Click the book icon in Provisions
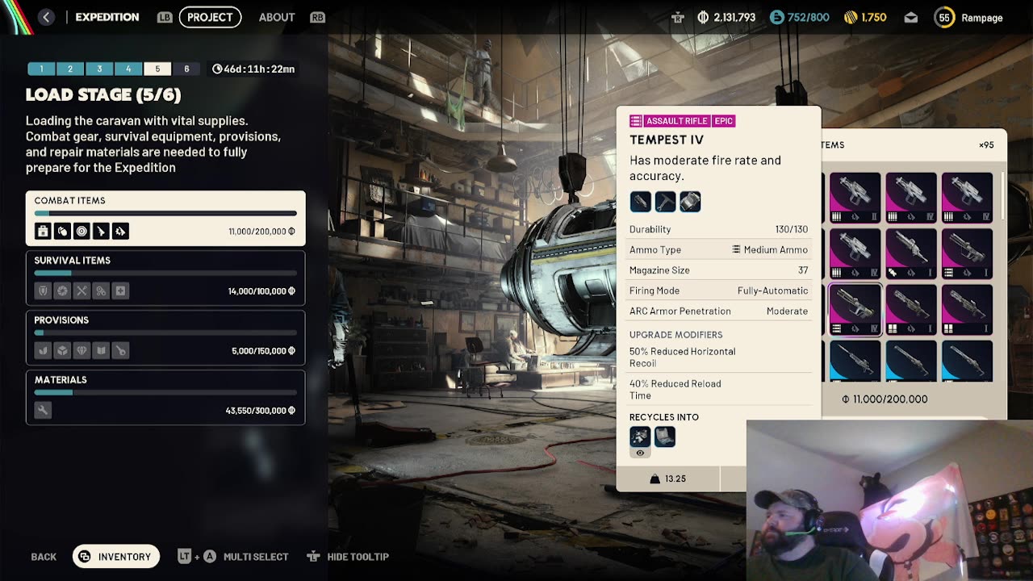Viewport: 1033px width, 581px height. (x=101, y=351)
